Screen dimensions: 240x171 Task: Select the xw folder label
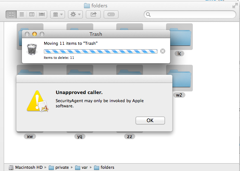coord(30,136)
